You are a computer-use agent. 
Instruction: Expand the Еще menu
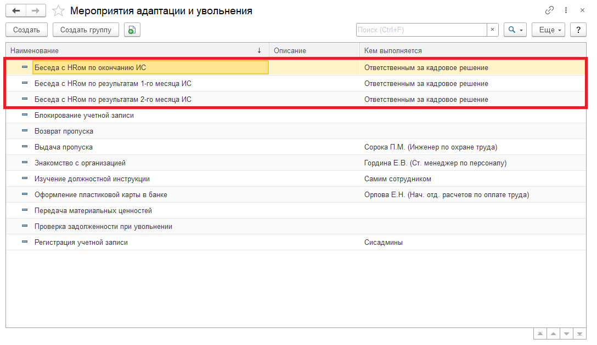[549, 30]
